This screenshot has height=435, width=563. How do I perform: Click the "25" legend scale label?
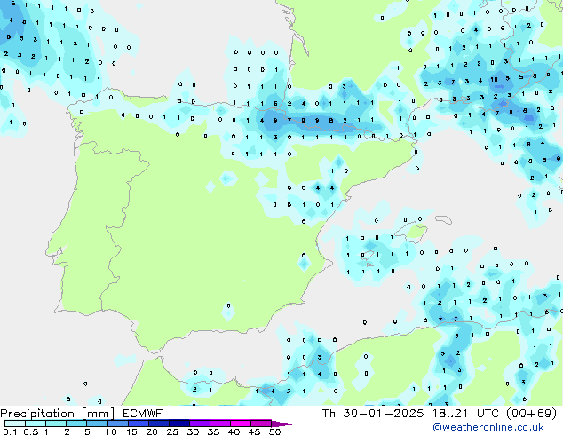click(172, 431)
